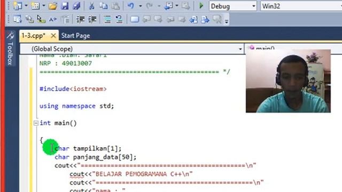This screenshot has width=342, height=192.
Task: Click the Redo icon
Action: 150,6
